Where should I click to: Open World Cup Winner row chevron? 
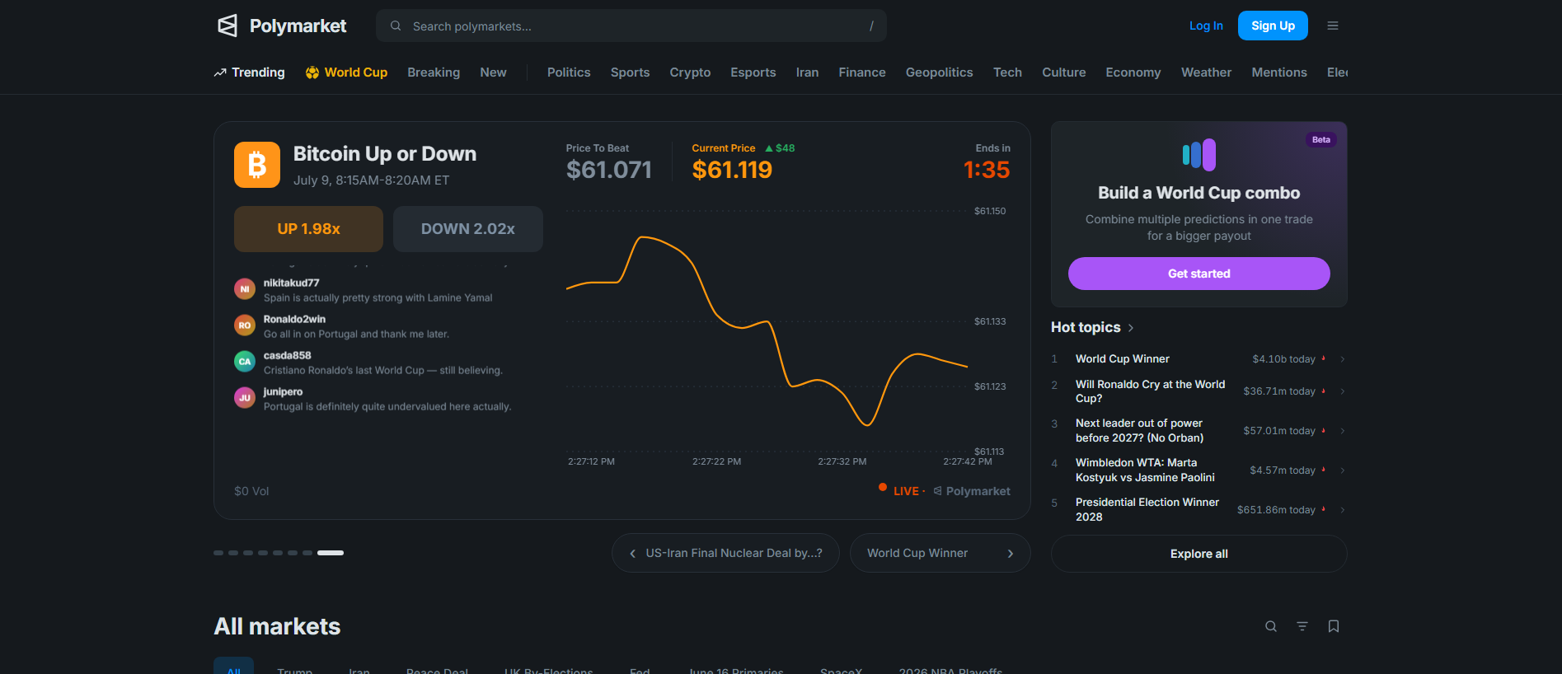click(1343, 359)
